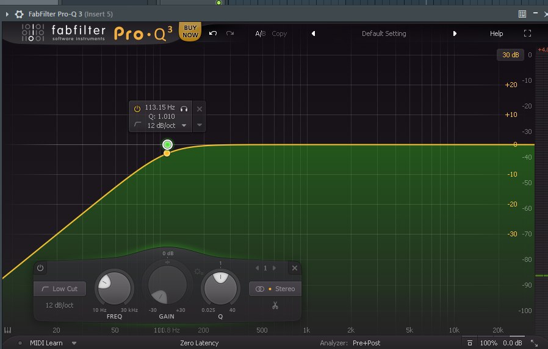The image size is (548, 349).
Task: Load the previous preset arrow
Action: pyautogui.click(x=314, y=33)
